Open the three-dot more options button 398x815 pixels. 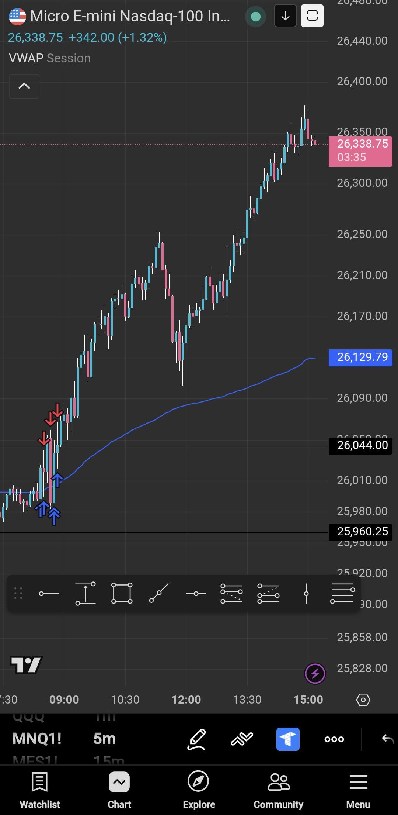click(334, 739)
